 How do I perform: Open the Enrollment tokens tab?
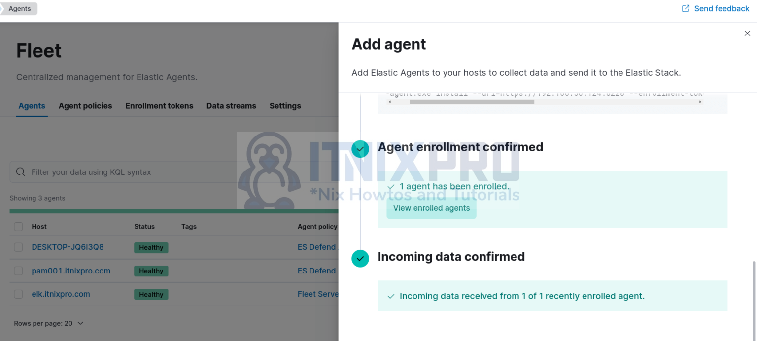(159, 106)
